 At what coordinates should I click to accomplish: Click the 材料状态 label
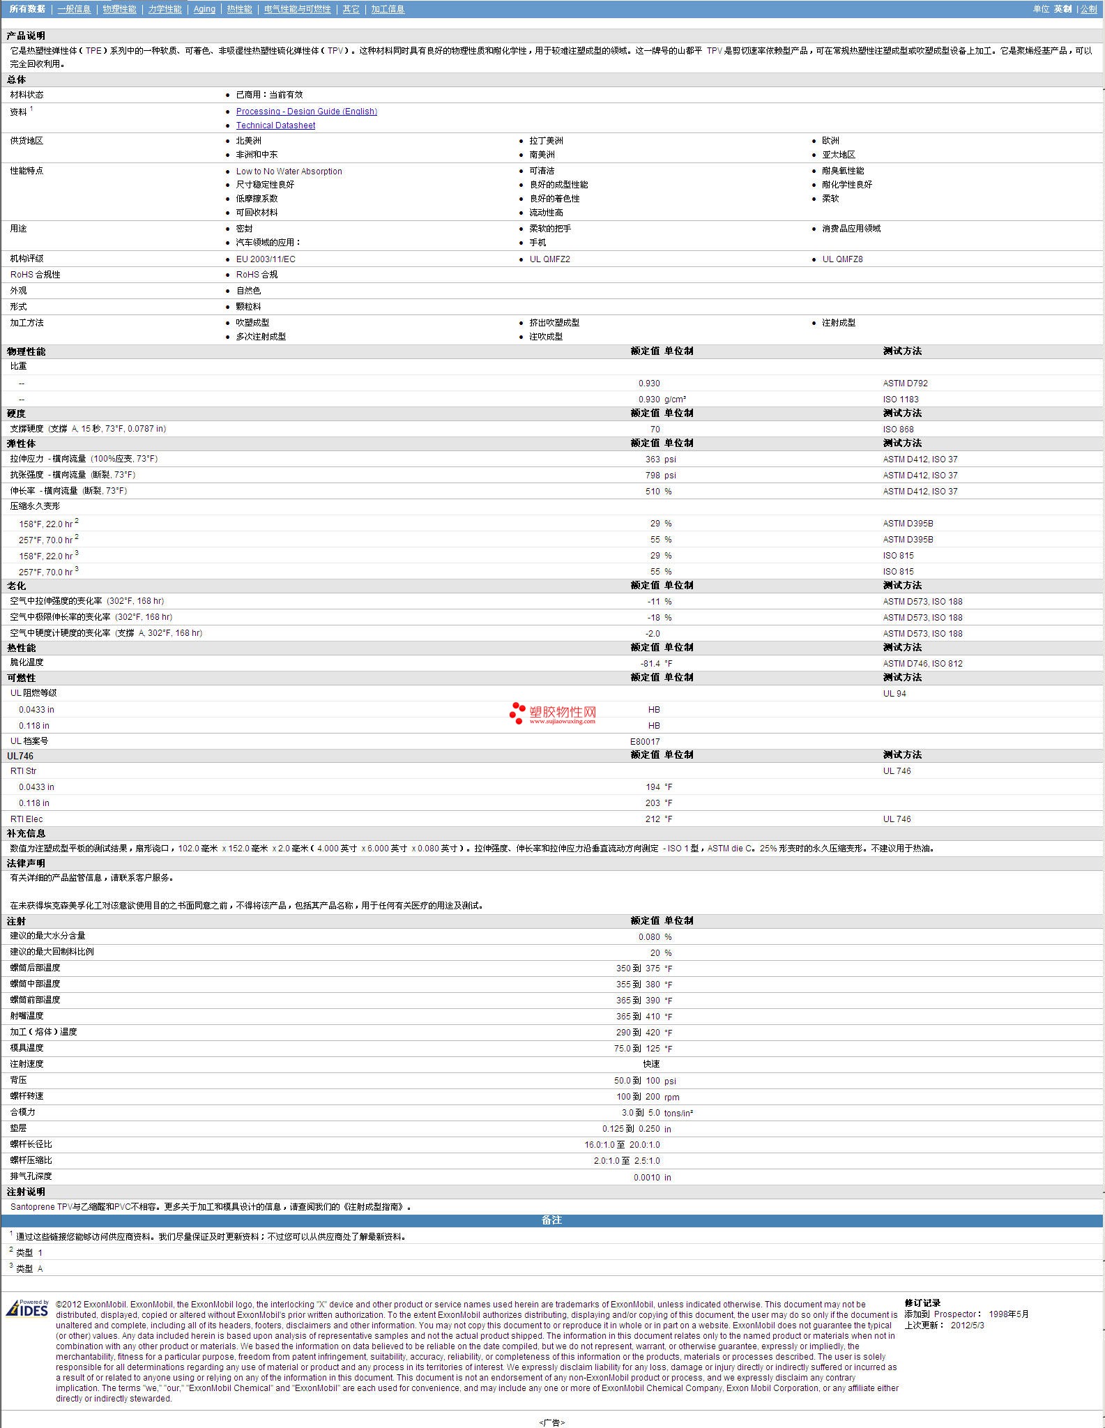point(26,94)
